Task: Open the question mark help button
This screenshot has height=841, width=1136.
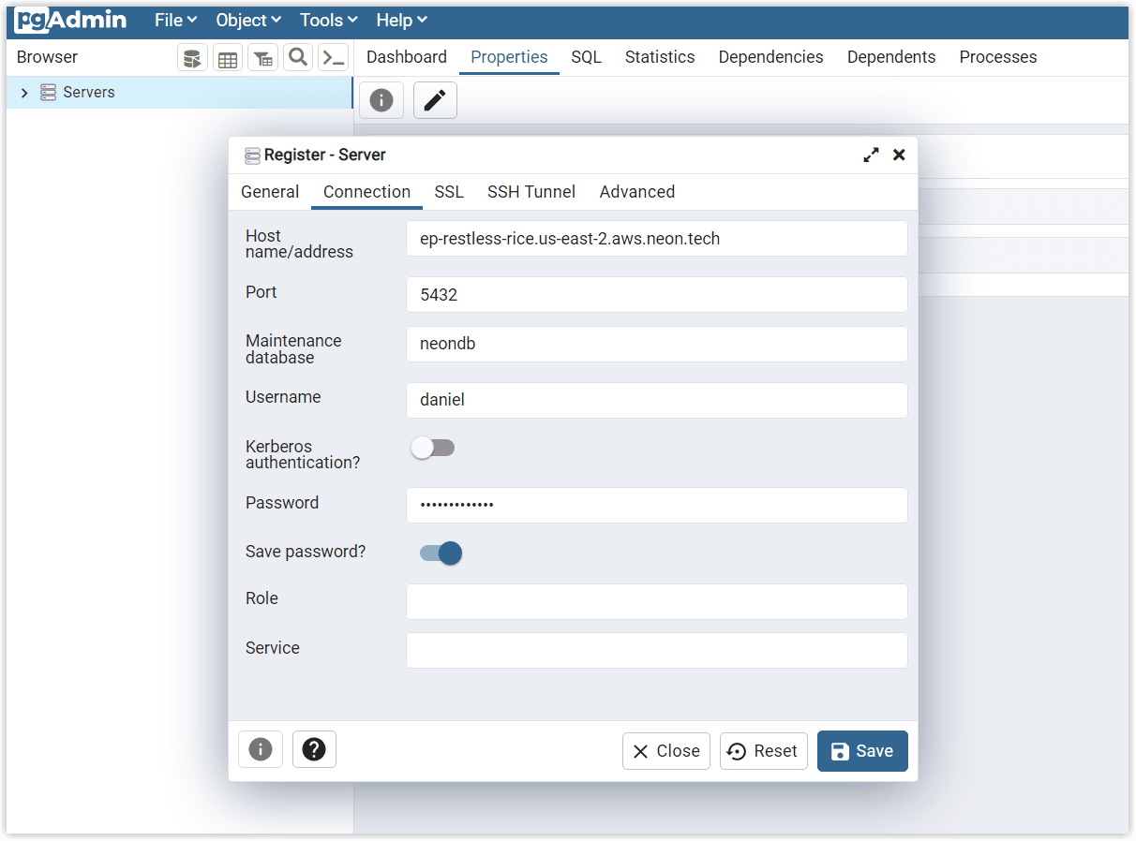Action: pos(314,749)
